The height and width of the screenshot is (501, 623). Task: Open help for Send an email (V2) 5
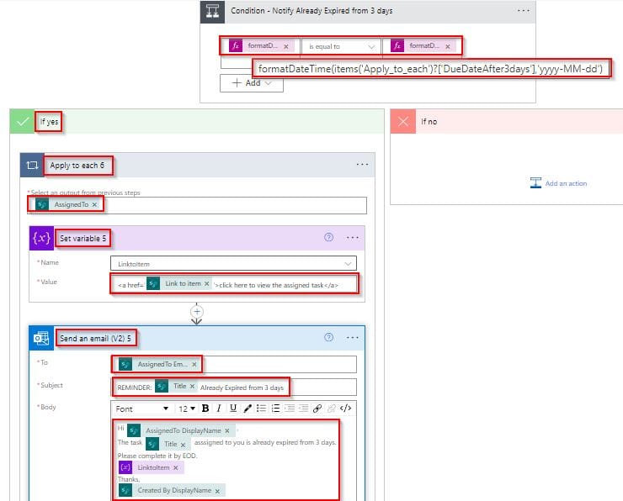[328, 337]
